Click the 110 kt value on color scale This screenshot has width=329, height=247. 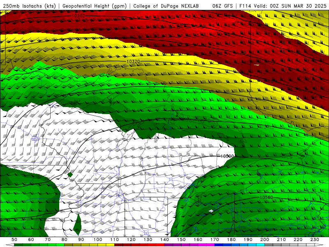coord(115,240)
